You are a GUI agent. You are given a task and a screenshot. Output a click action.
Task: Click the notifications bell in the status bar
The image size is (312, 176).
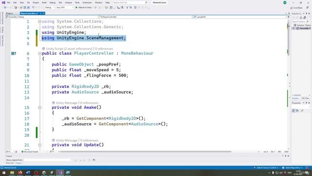pyautogui.click(x=308, y=168)
